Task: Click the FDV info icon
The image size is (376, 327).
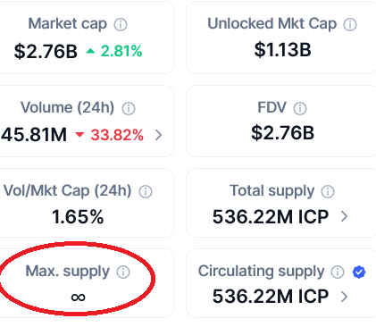Action: coord(300,109)
